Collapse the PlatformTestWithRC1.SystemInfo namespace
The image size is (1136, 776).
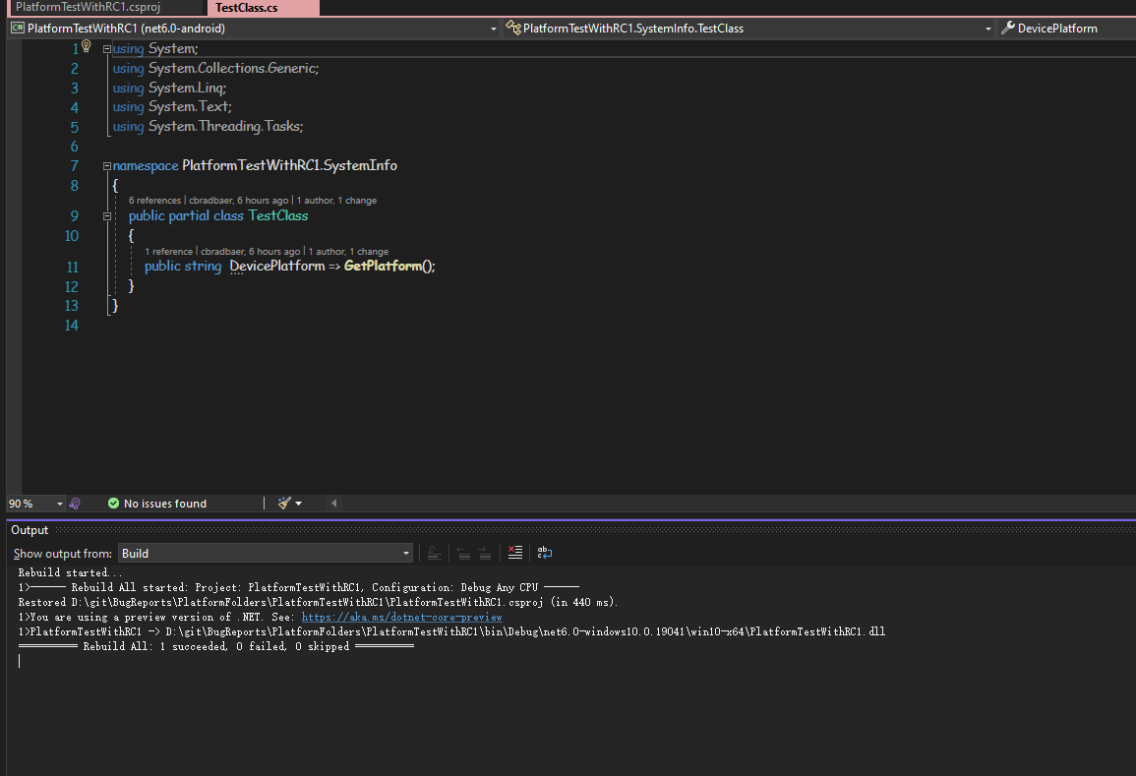pyautogui.click(x=106, y=165)
